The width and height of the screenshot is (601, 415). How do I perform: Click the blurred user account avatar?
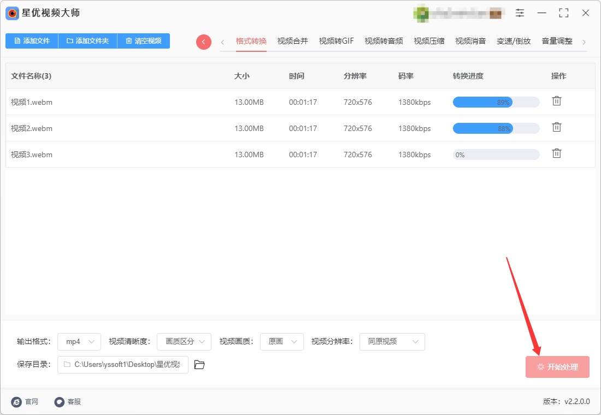click(421, 14)
